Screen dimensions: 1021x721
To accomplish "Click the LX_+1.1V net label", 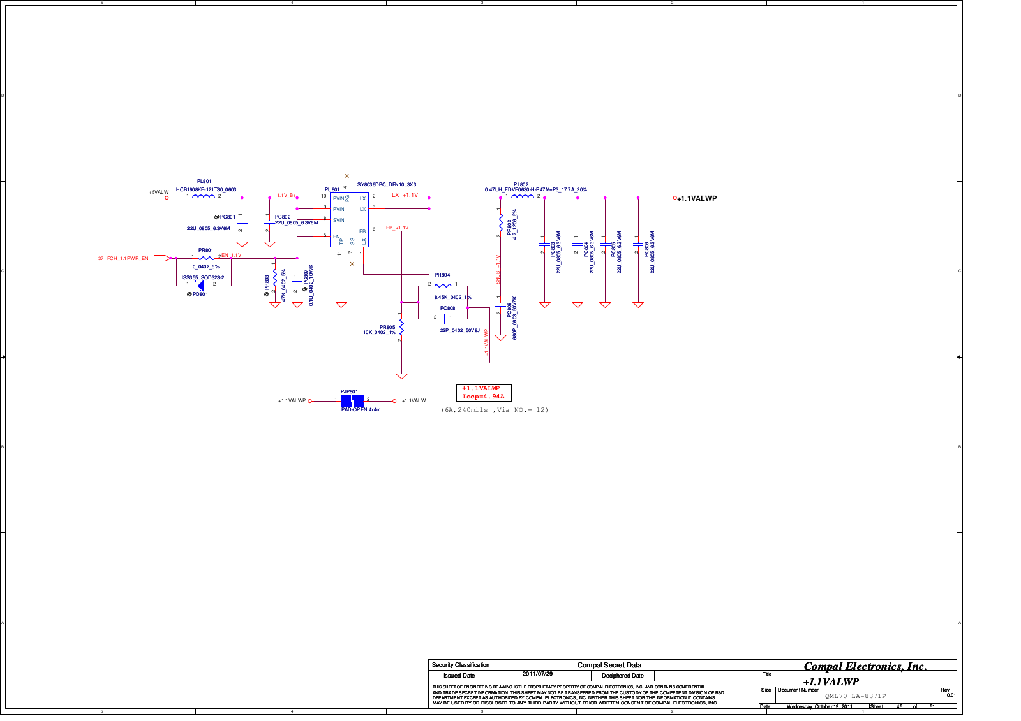I will pyautogui.click(x=405, y=195).
